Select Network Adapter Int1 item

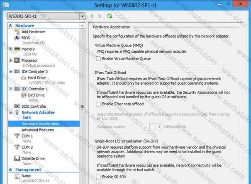click(x=38, y=115)
